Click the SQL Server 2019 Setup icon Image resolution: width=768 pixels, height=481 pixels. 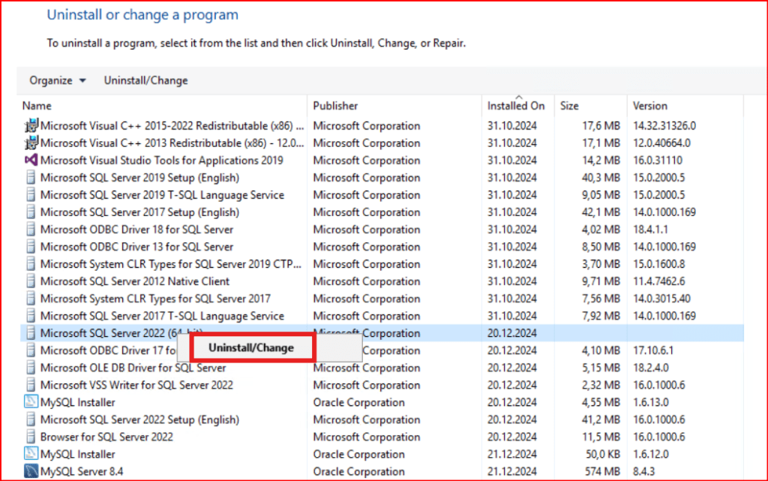(31, 178)
